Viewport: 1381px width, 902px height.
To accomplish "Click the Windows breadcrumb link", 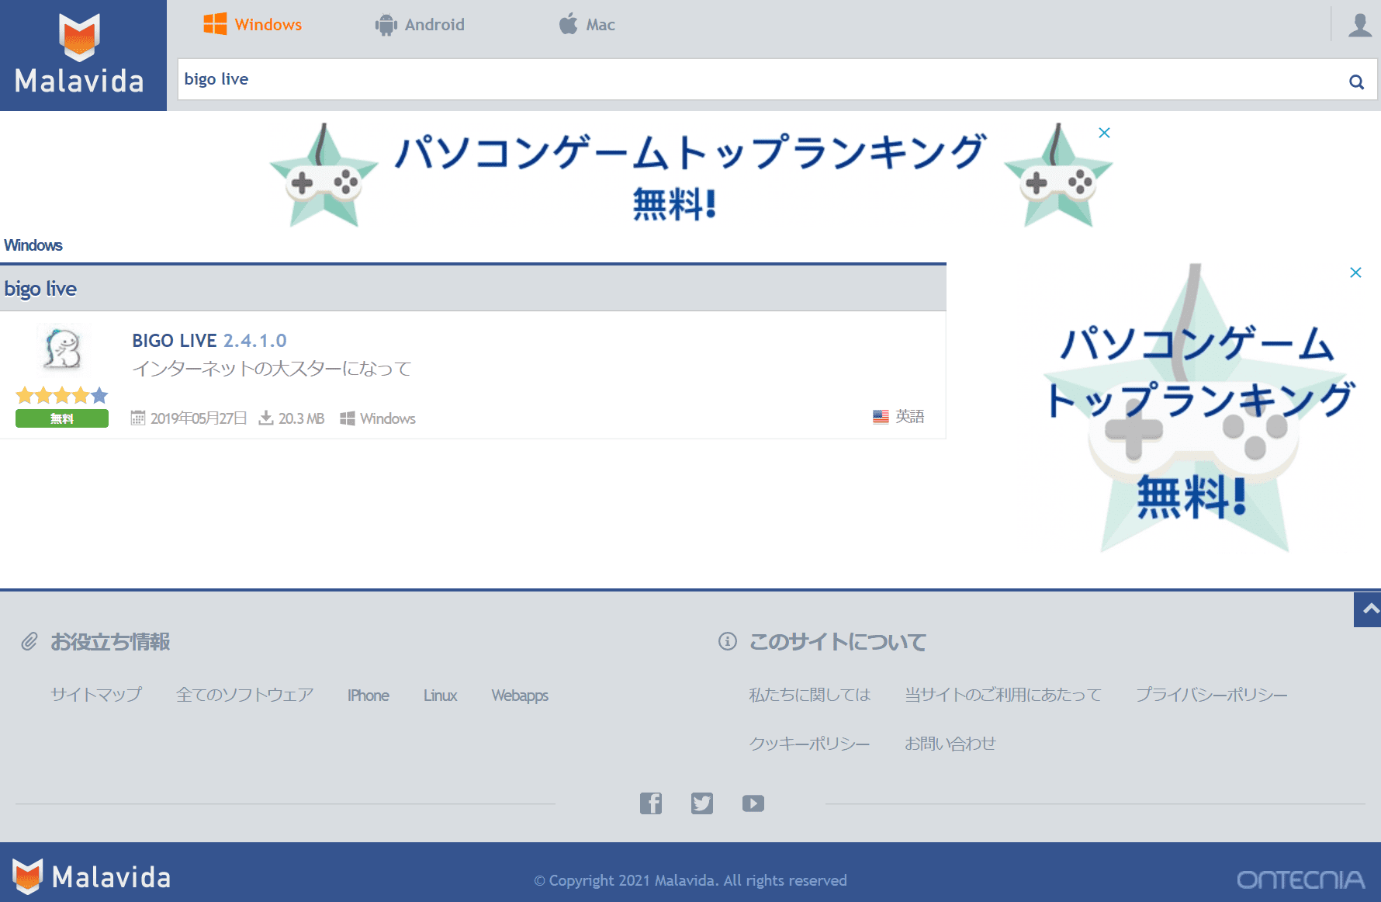I will coord(33,245).
